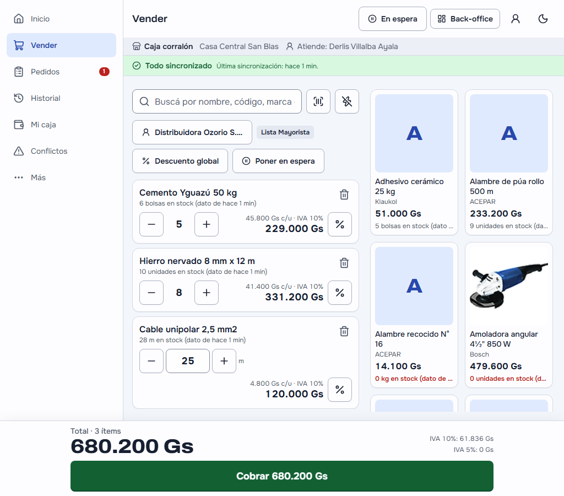Open En espera sales list
The height and width of the screenshot is (496, 564).
coord(392,19)
